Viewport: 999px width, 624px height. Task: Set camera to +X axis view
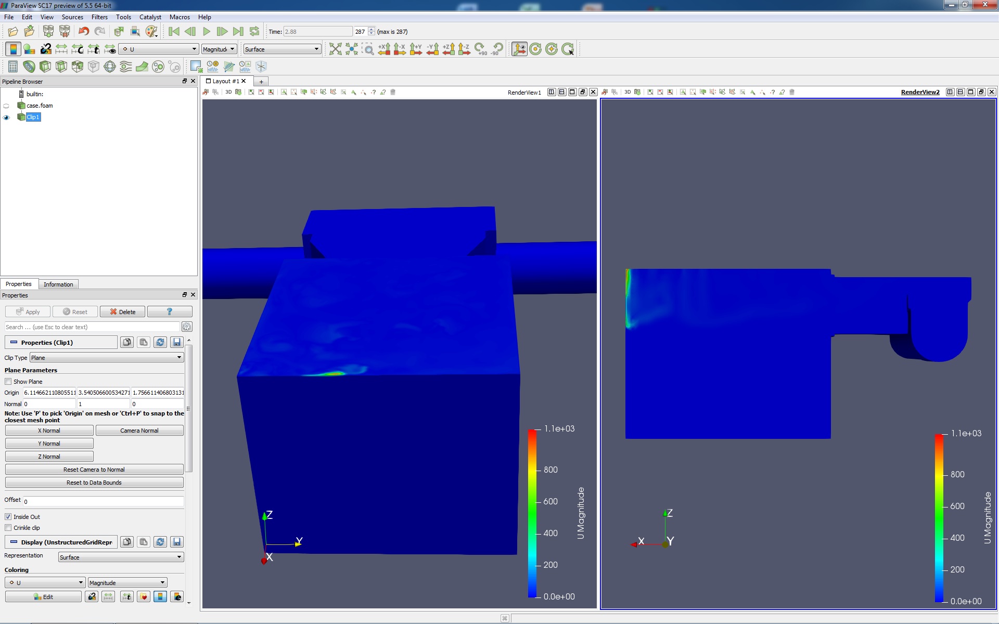[x=385, y=49]
